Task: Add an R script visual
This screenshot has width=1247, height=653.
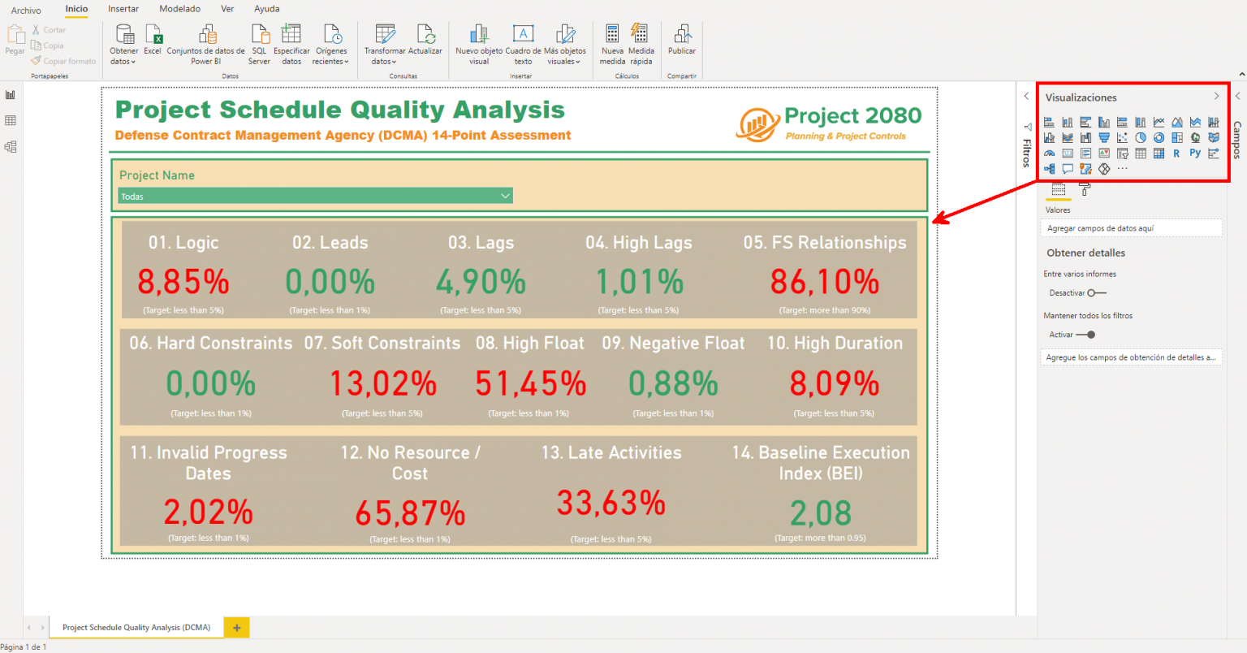Action: click(1176, 153)
